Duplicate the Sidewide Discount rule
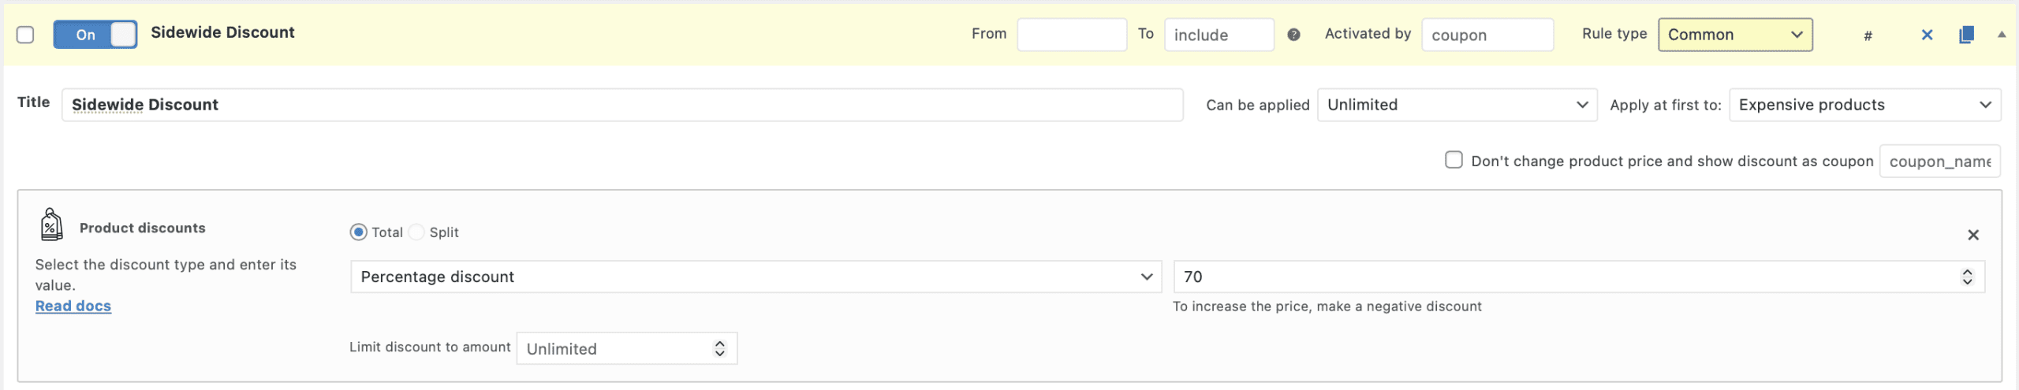Viewport: 2019px width, 390px height. click(1966, 35)
